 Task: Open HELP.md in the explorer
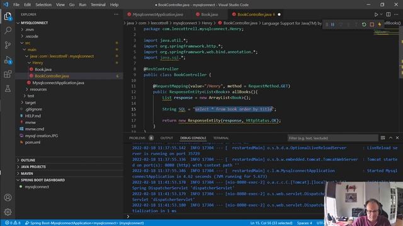33,116
